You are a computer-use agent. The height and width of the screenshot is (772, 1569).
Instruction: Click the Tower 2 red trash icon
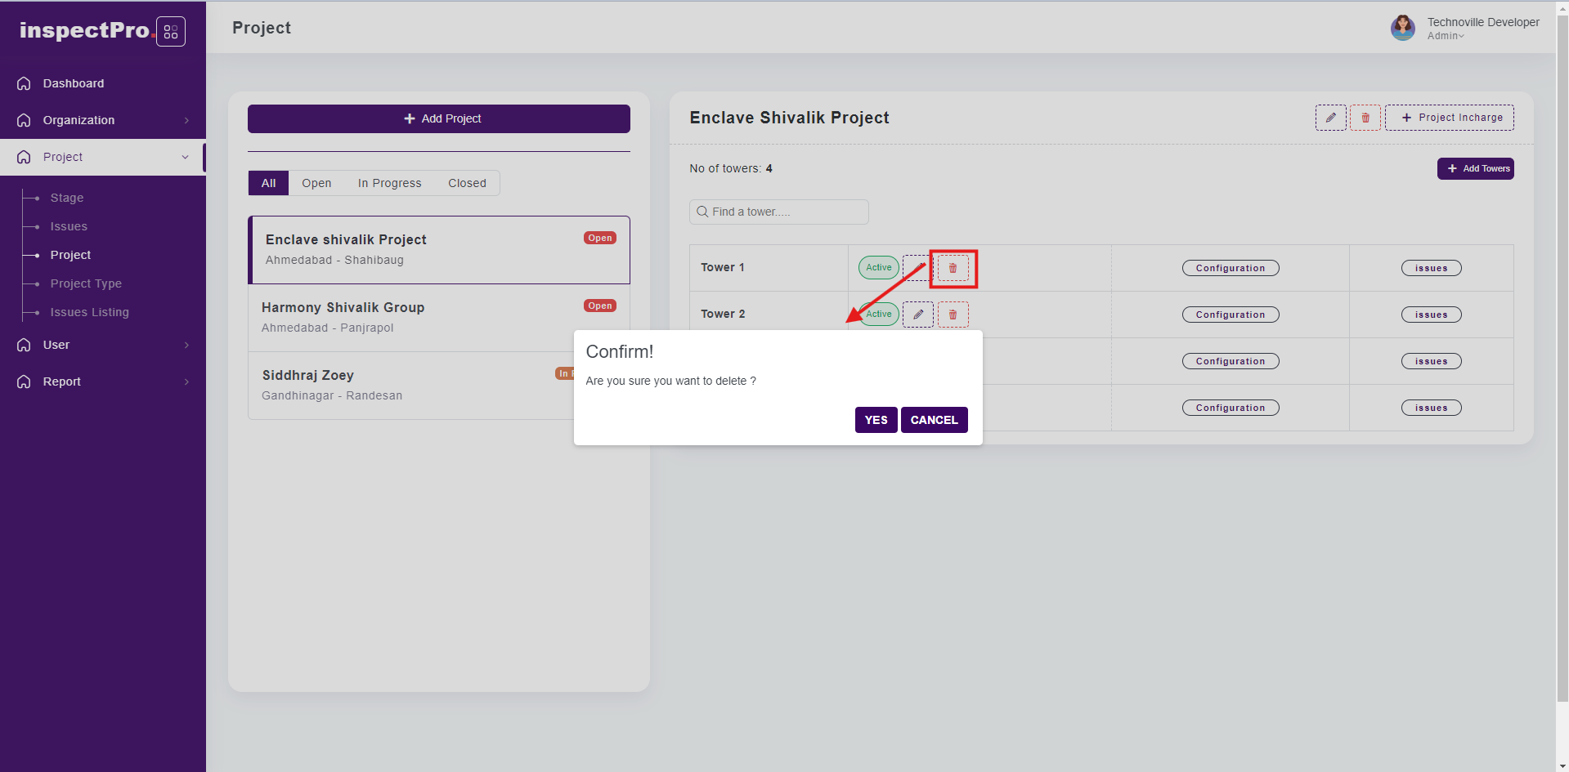[x=953, y=315]
